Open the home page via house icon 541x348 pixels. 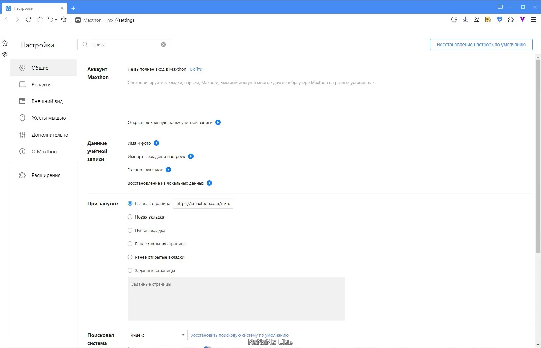click(40, 20)
